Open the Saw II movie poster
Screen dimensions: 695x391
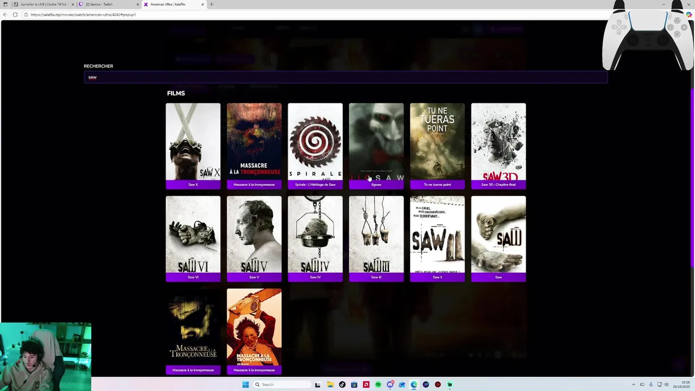437,238
